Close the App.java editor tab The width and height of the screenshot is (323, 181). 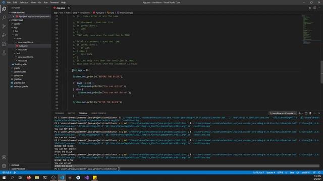pyautogui.click(x=69, y=8)
